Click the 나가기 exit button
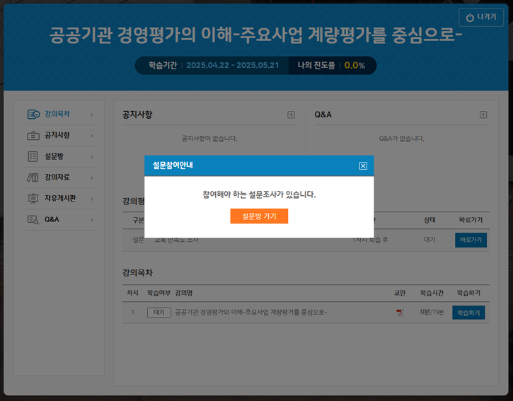This screenshot has height=401, width=513. (480, 17)
